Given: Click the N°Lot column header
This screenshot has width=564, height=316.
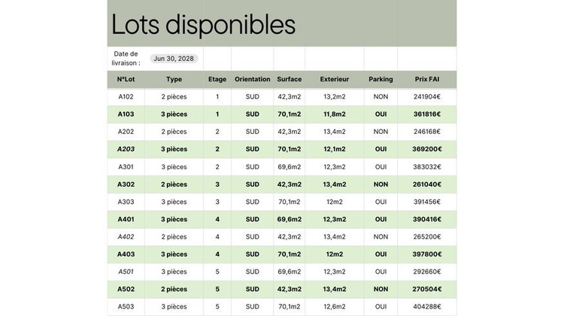Looking at the screenshot, I should point(126,79).
